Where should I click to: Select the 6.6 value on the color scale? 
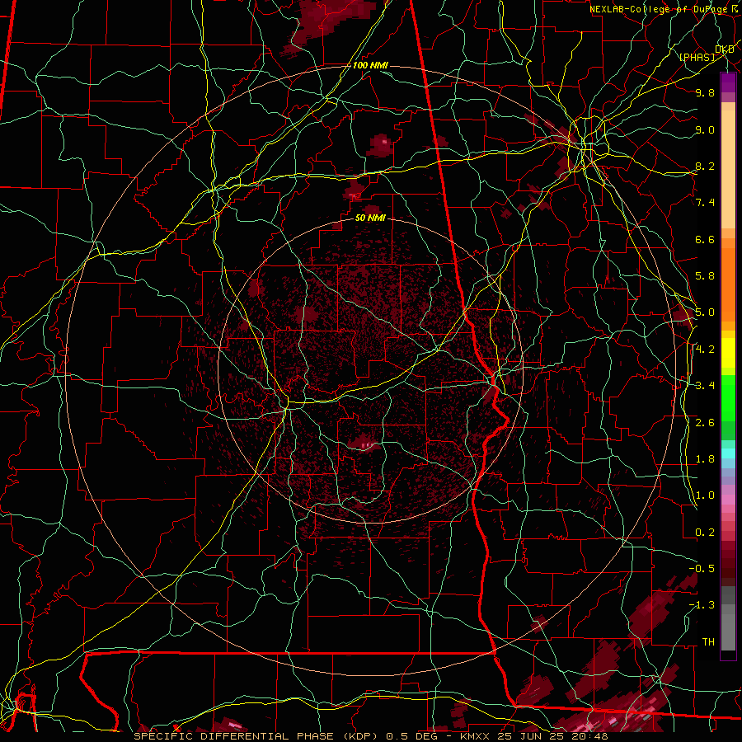point(705,239)
